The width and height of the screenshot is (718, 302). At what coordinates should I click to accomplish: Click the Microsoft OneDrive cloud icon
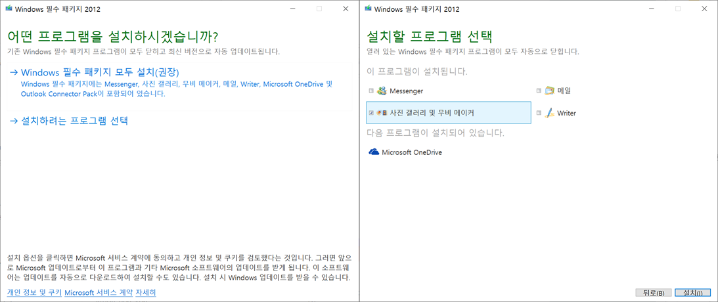click(x=374, y=152)
